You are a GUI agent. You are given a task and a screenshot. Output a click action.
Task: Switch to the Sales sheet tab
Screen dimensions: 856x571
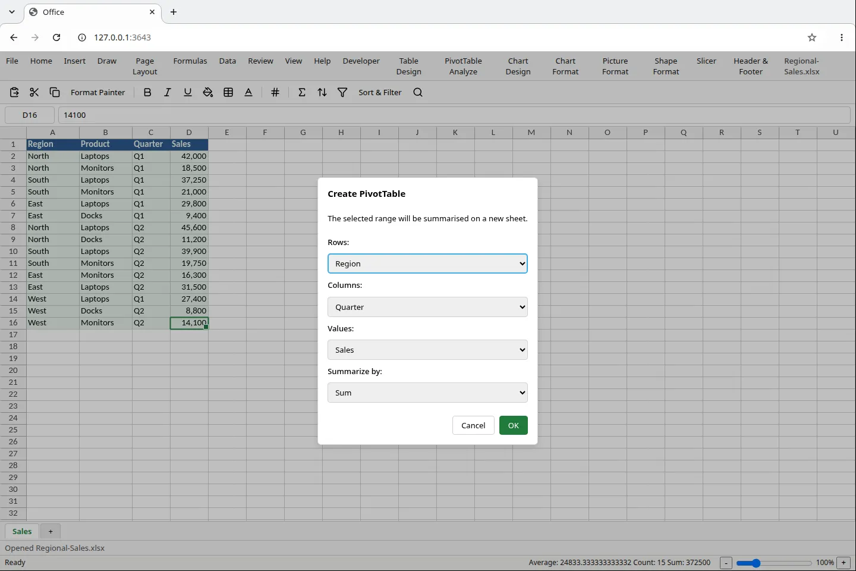[22, 532]
